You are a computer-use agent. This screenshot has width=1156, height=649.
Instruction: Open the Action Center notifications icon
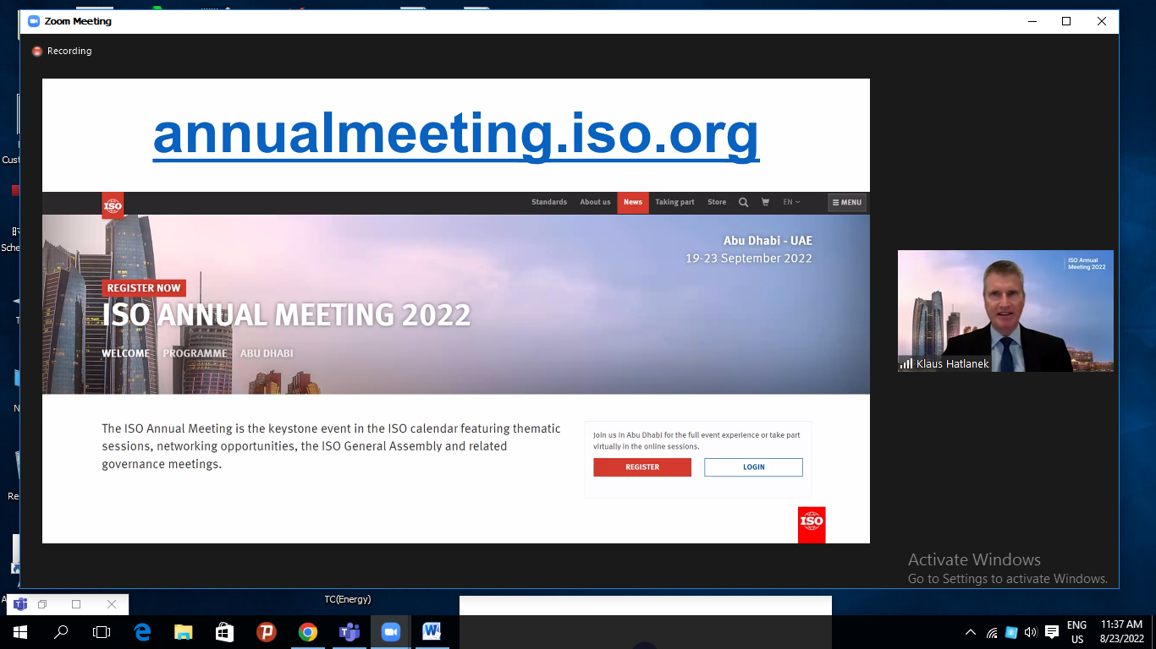[1052, 632]
